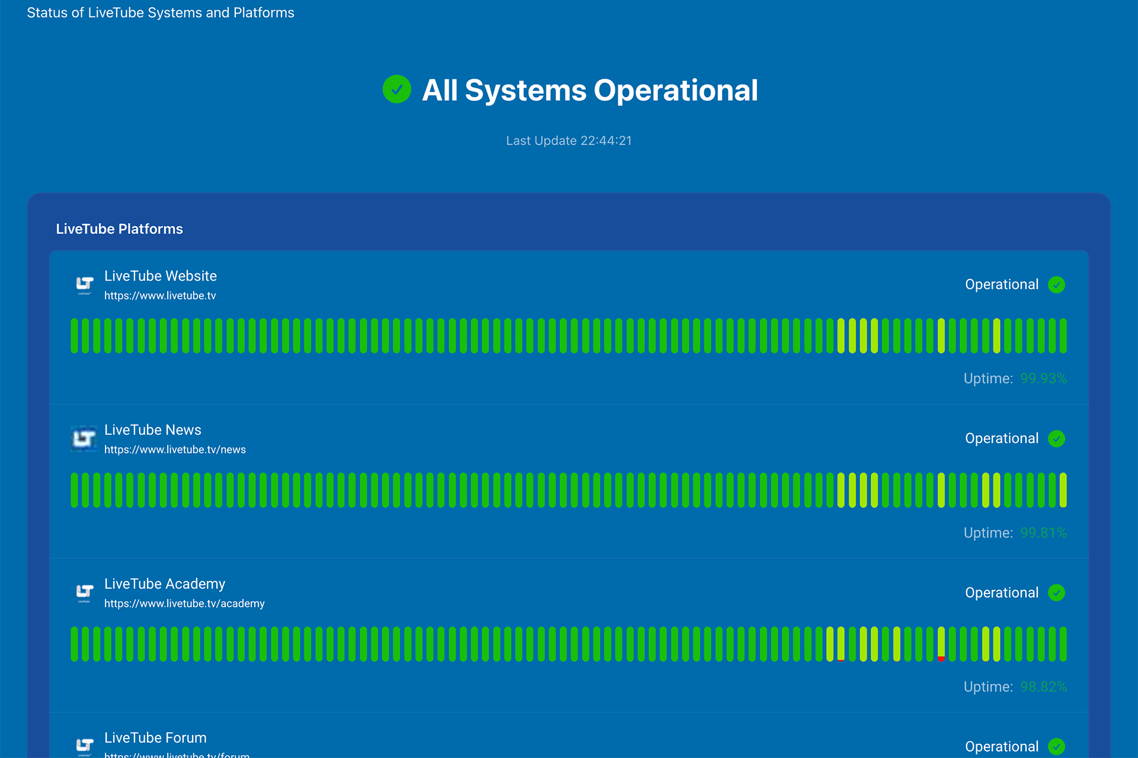Image resolution: width=1138 pixels, height=758 pixels.
Task: Click the LiveTube News logo icon
Action: click(x=84, y=439)
